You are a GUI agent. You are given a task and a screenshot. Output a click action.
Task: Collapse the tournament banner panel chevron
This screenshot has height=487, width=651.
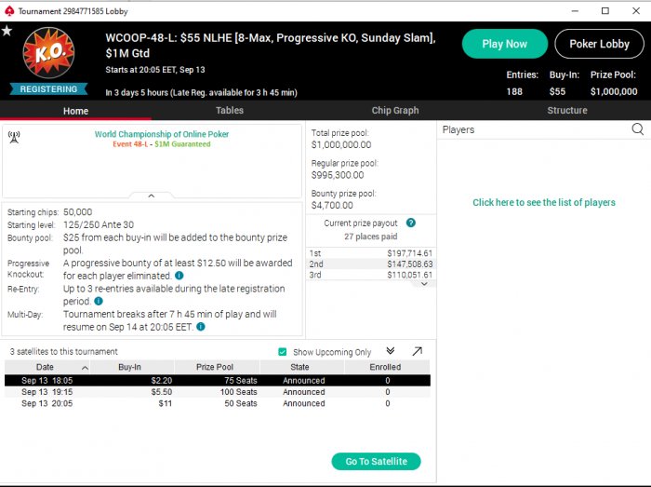(152, 196)
